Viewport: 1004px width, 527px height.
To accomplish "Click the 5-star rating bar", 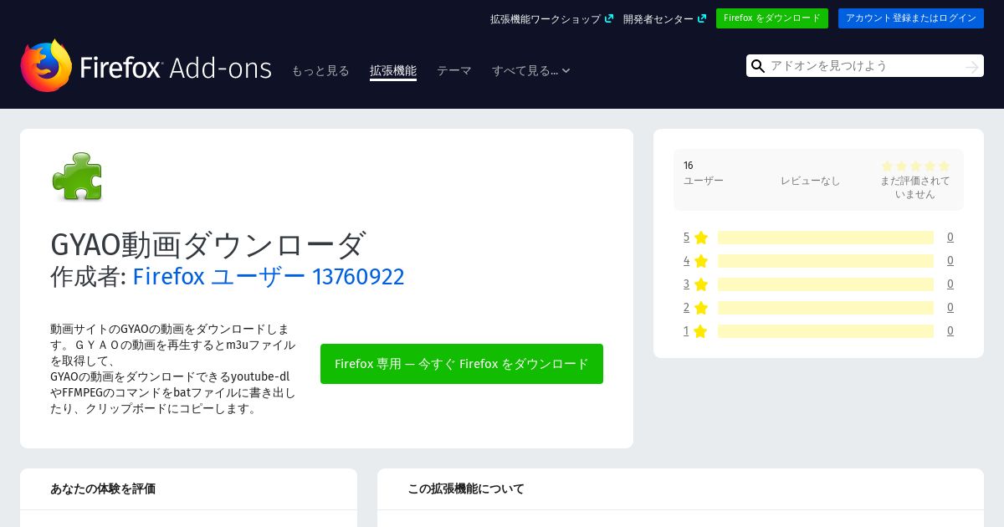I will coord(826,238).
